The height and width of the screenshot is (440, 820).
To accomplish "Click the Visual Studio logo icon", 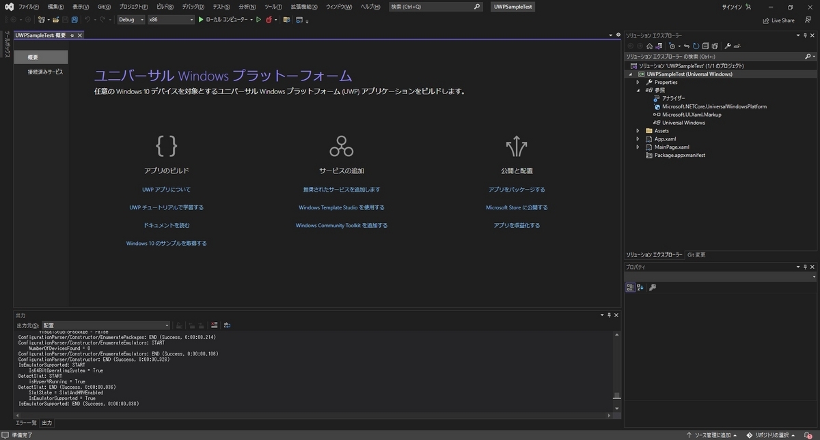I will (8, 6).
